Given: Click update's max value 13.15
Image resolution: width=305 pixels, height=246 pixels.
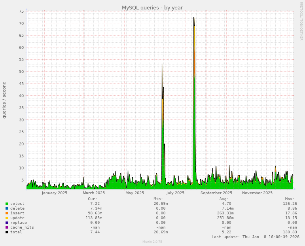Looking at the screenshot, I should point(291,218).
